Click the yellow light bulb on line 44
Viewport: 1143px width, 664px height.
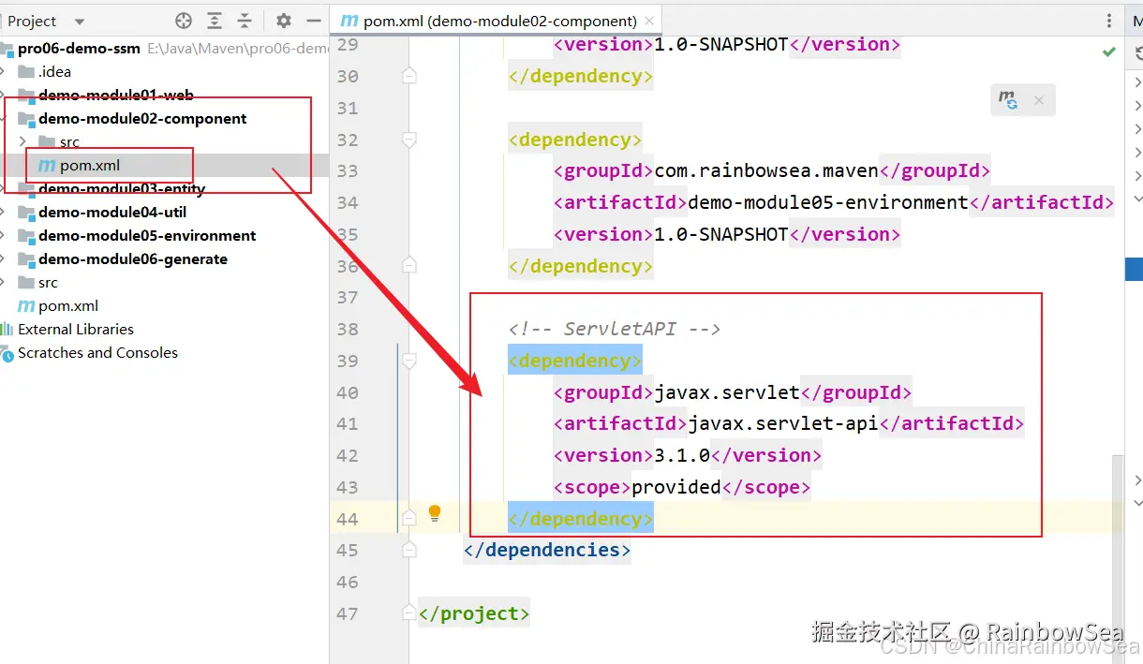coord(435,513)
